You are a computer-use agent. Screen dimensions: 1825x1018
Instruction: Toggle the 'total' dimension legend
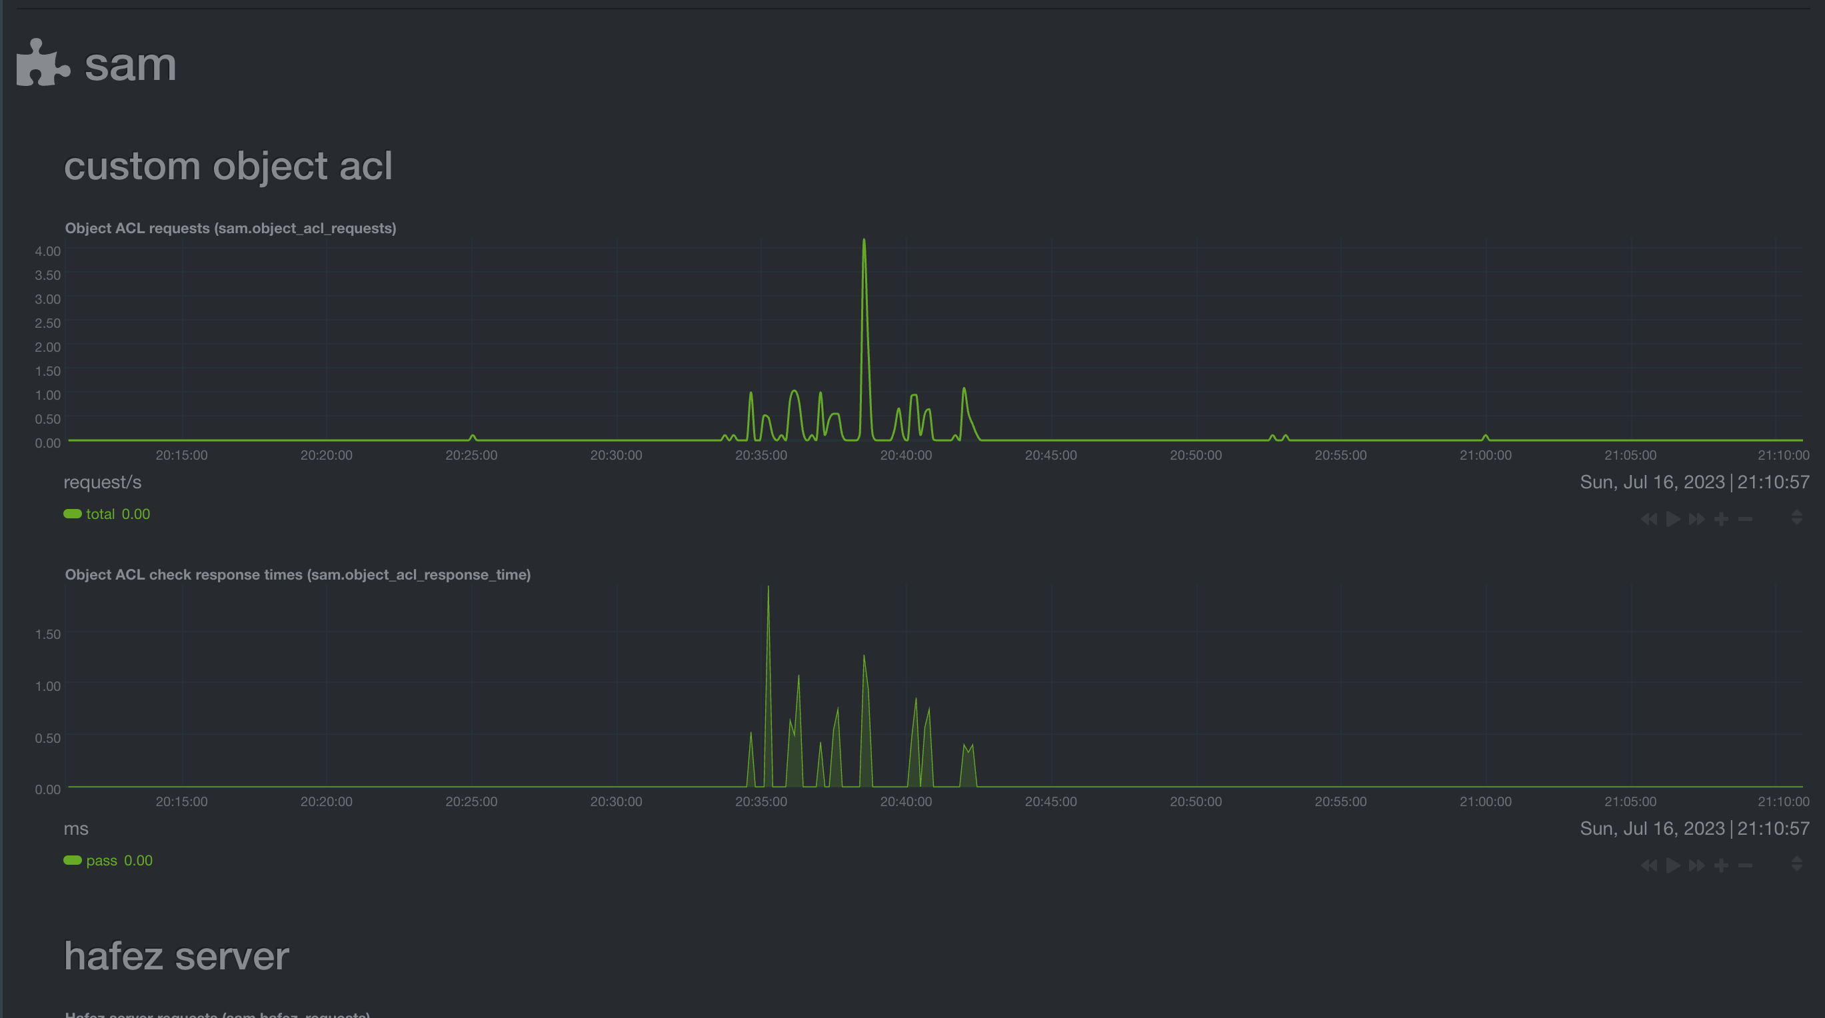(101, 514)
